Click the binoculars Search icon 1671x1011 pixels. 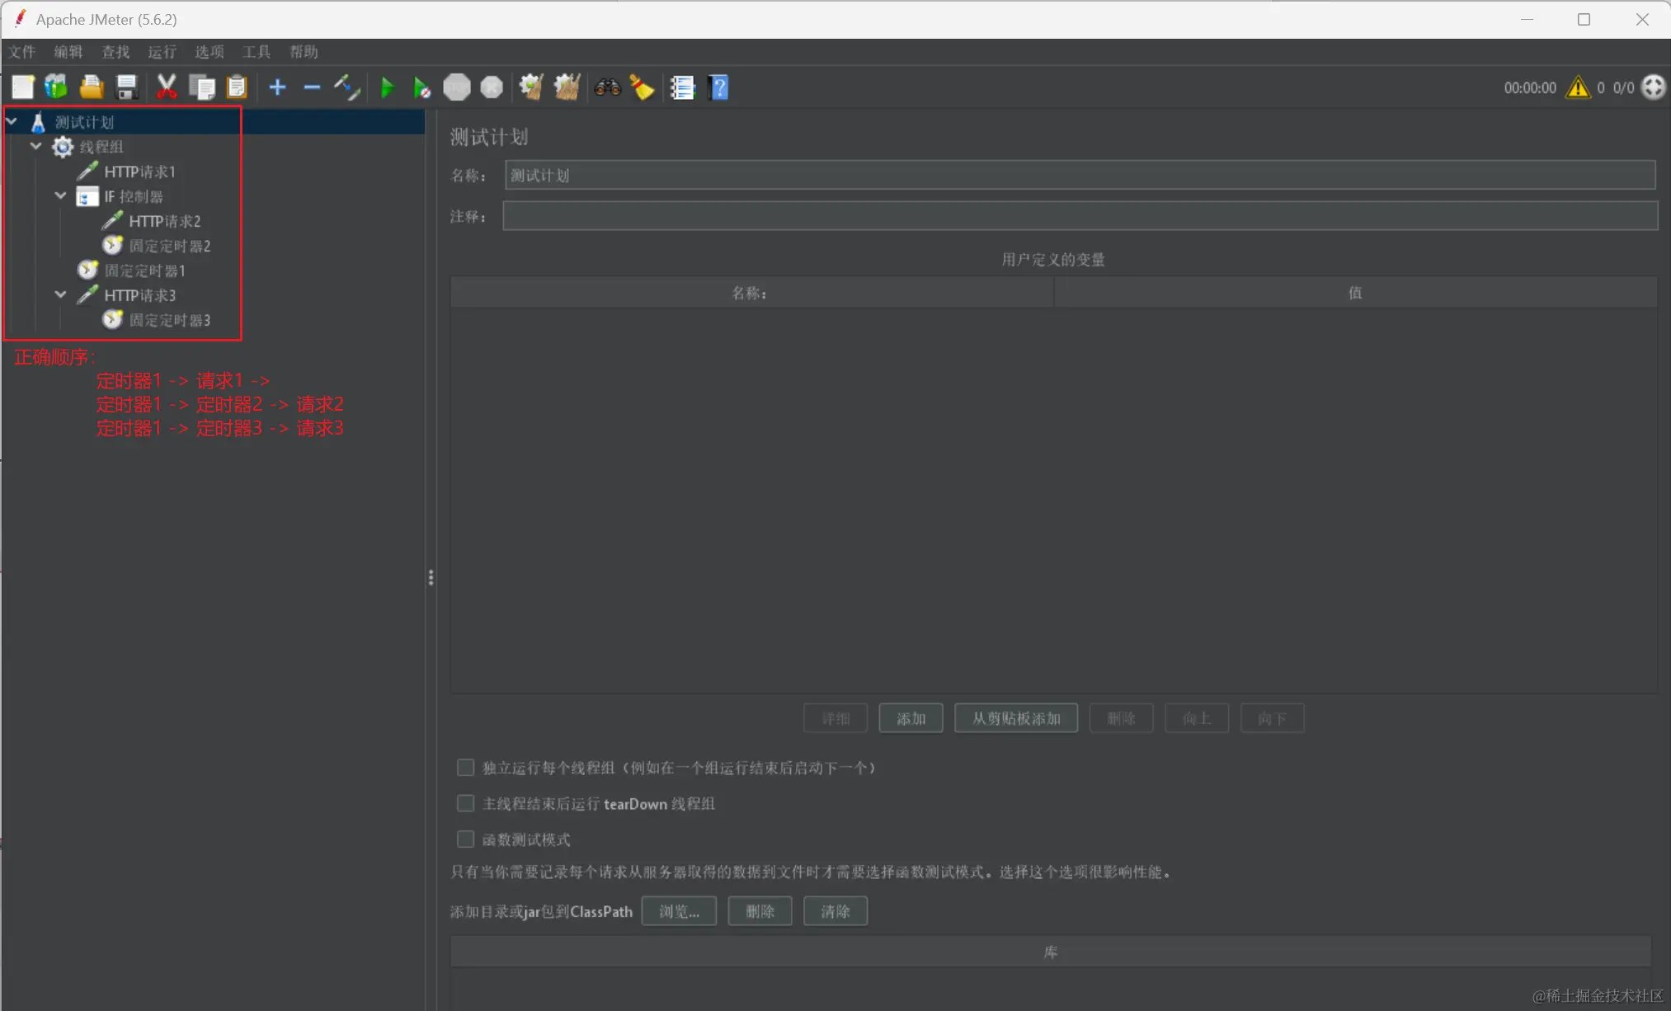pyautogui.click(x=608, y=87)
